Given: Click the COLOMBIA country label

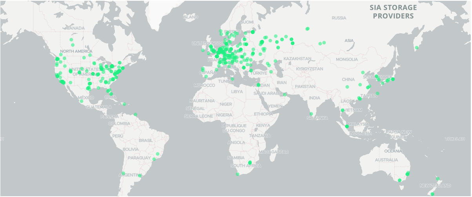Looking at the screenshot, I should click(120, 124).
